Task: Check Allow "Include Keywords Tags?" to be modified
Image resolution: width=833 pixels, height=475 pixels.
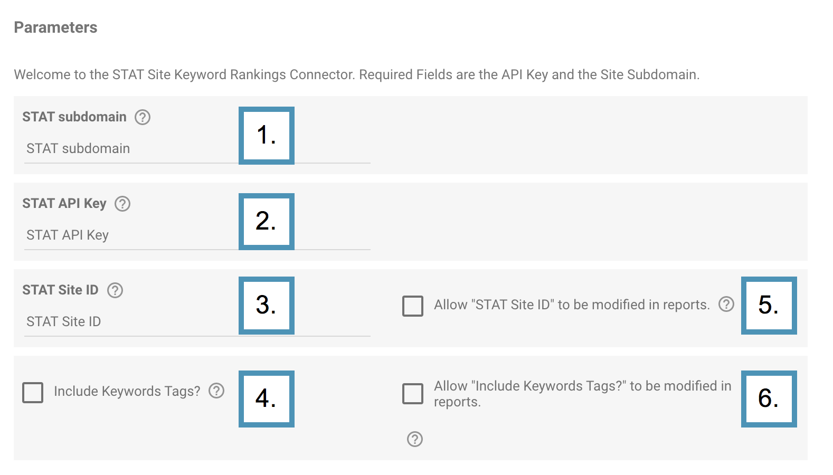Action: (x=414, y=393)
